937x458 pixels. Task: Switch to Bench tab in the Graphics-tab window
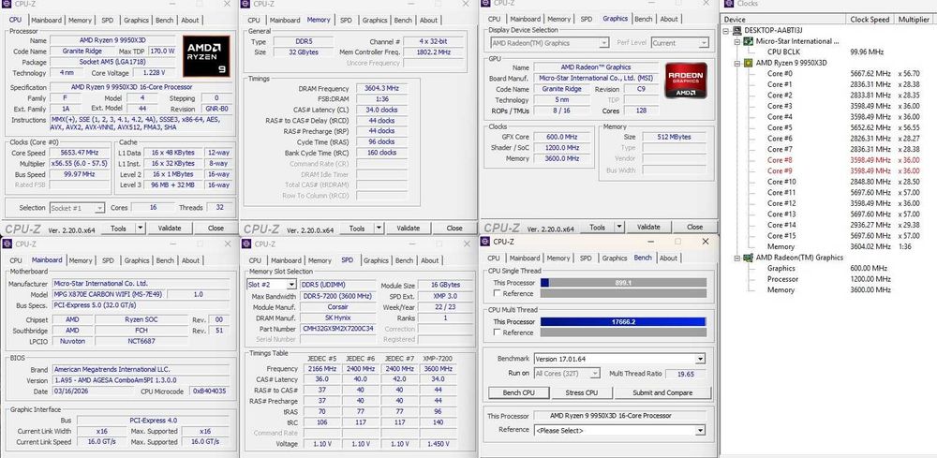pos(644,19)
